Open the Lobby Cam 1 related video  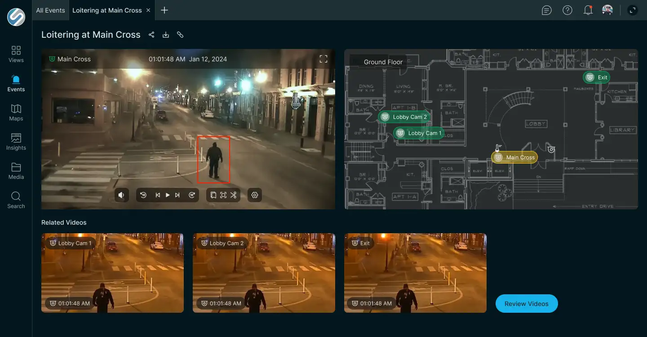coord(112,273)
